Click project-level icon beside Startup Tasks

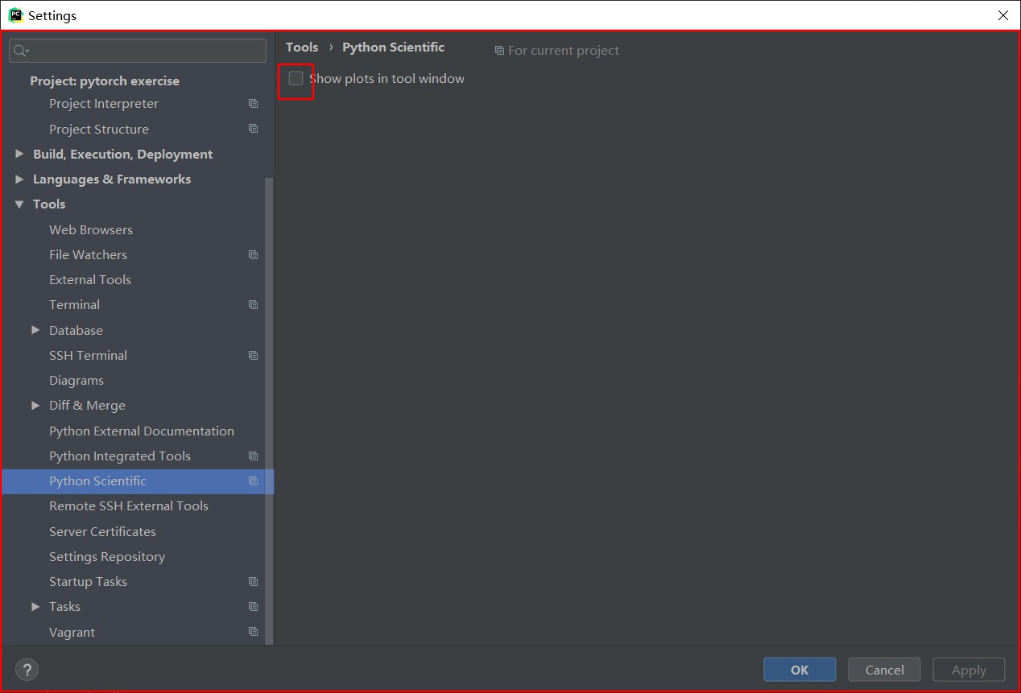253,582
